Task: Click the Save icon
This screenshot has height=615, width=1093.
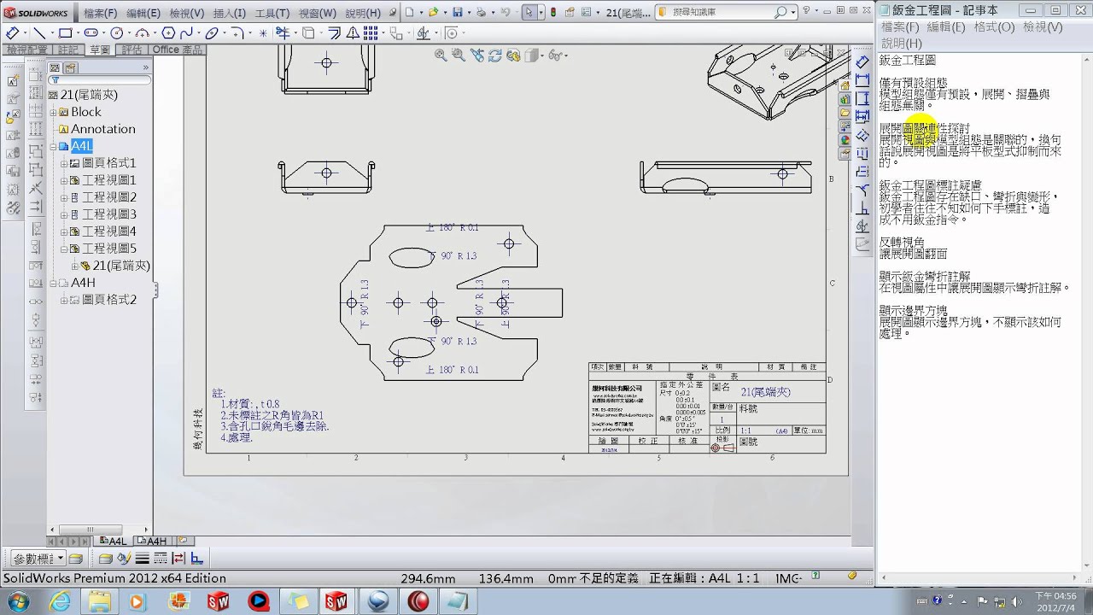Action: tap(458, 12)
